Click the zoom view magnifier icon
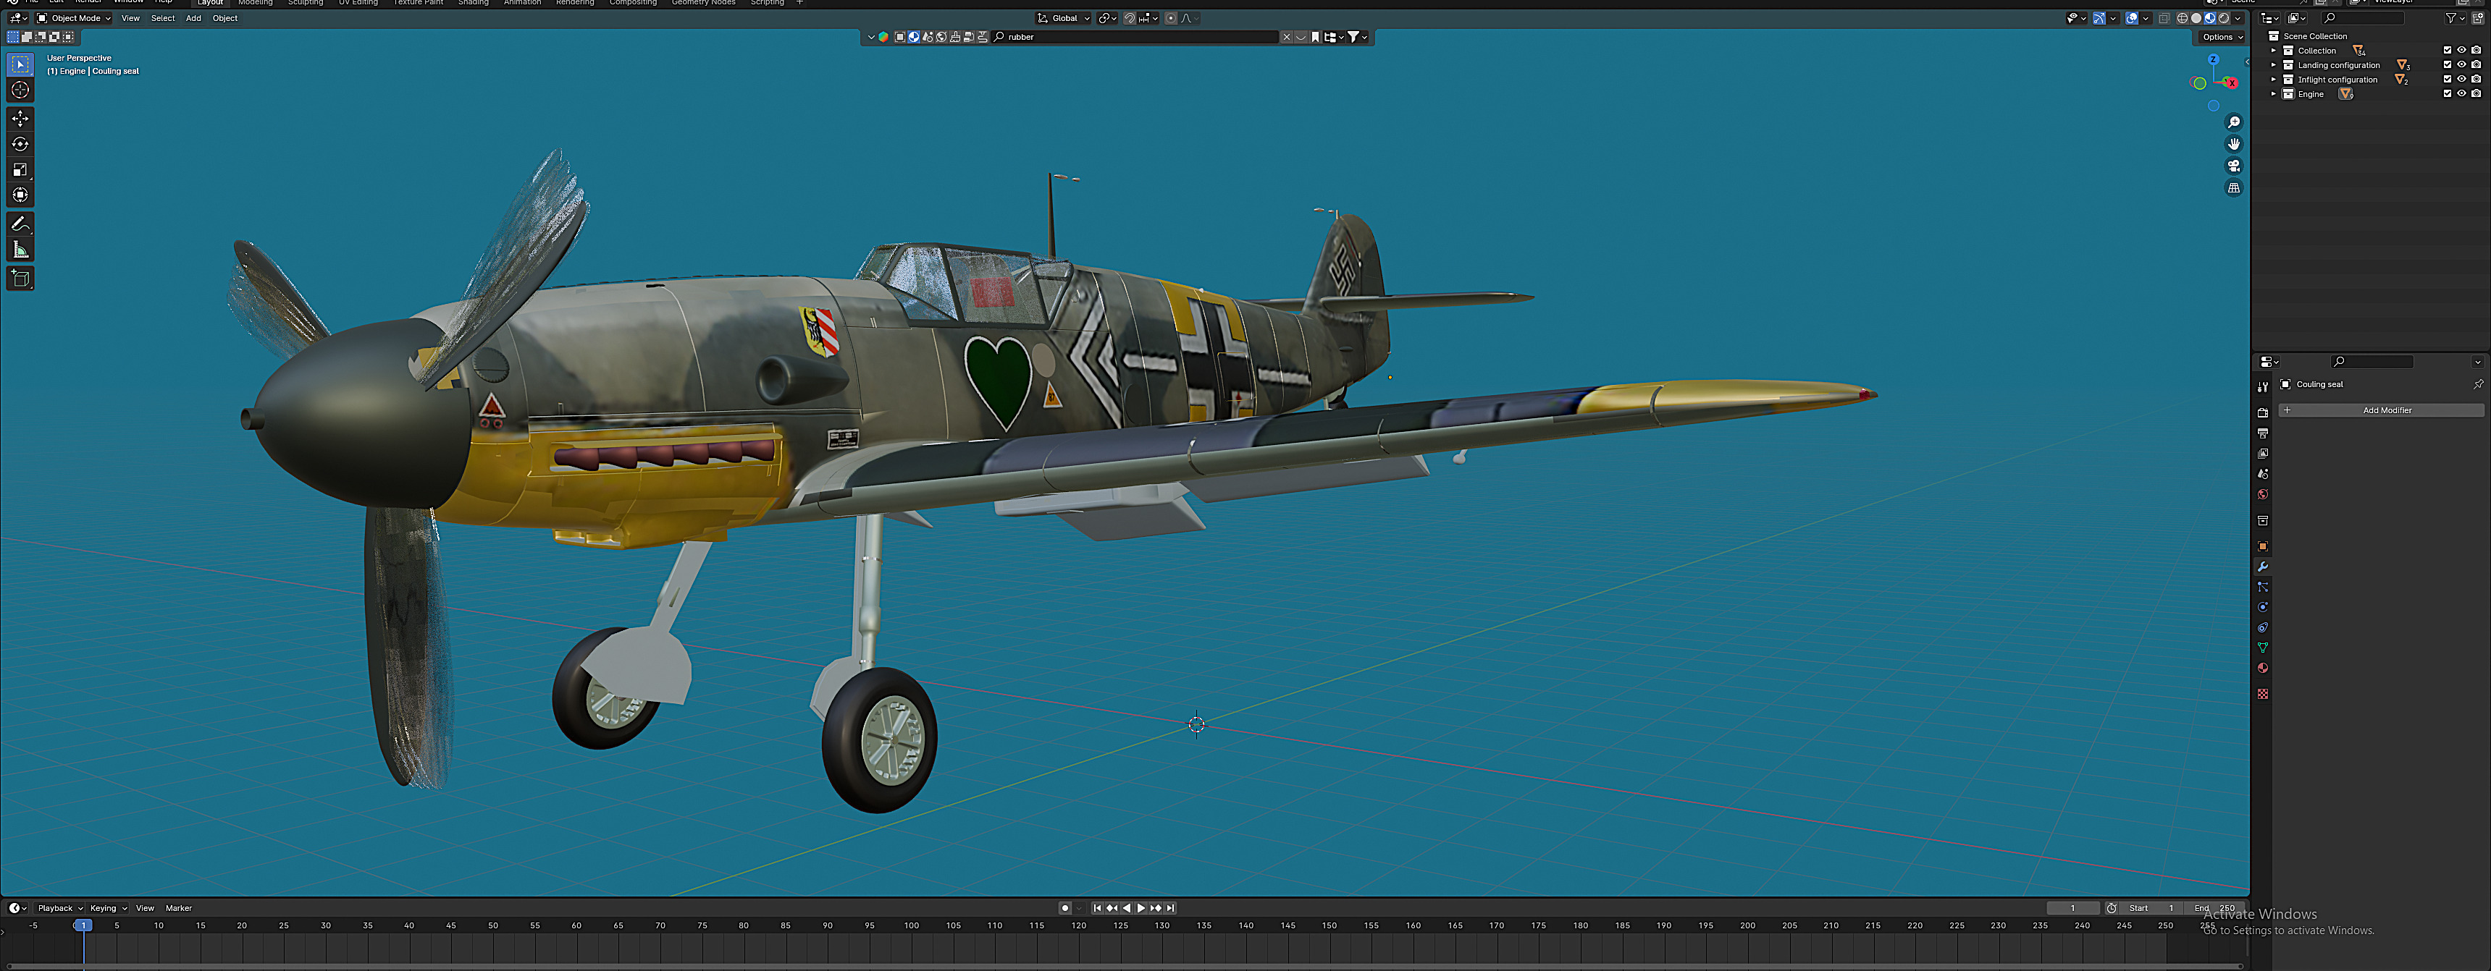The width and height of the screenshot is (2491, 971). pyautogui.click(x=2234, y=122)
